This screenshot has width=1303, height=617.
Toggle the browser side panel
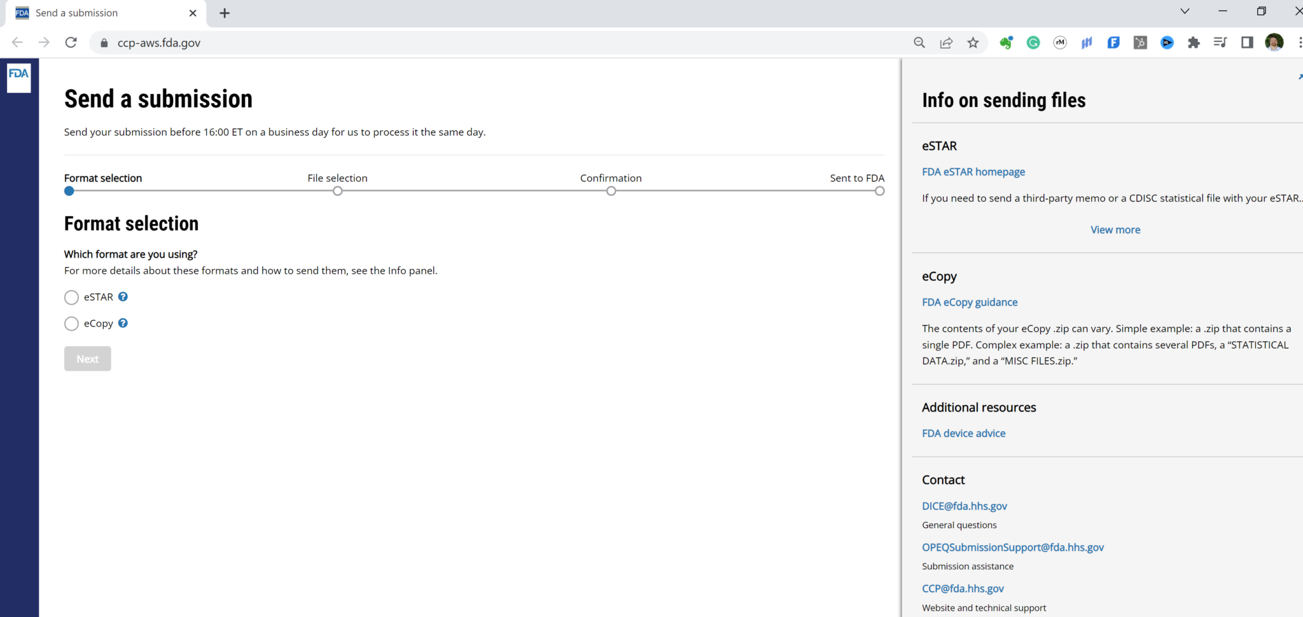coord(1247,43)
